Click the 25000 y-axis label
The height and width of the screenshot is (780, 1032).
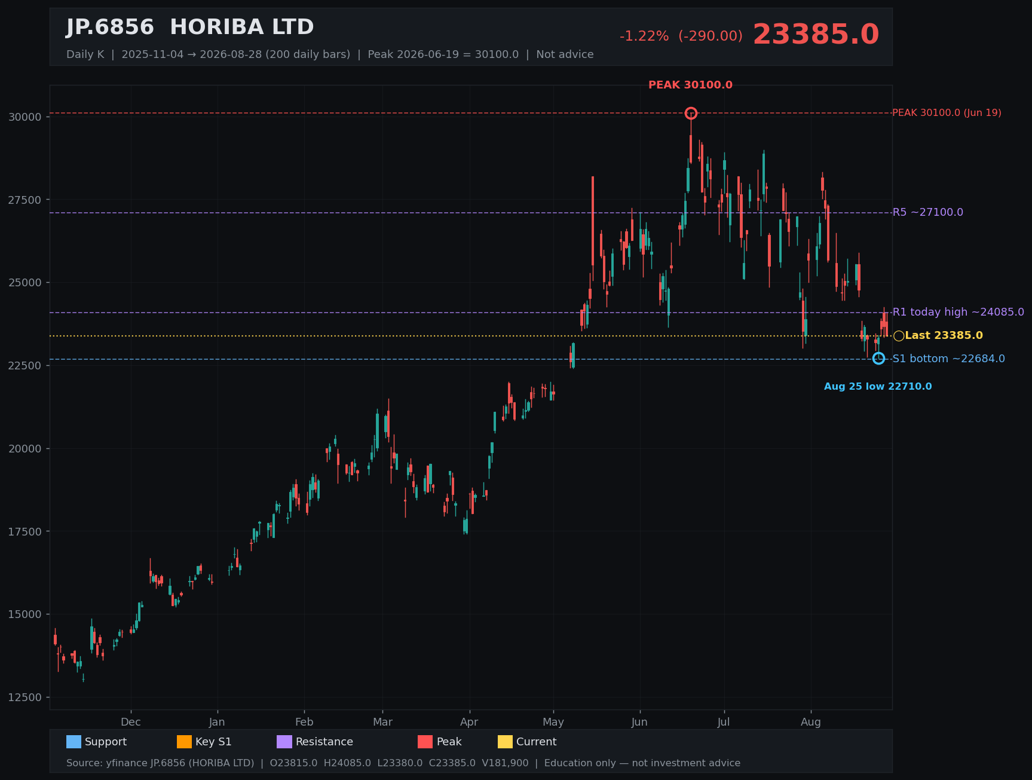pos(25,283)
